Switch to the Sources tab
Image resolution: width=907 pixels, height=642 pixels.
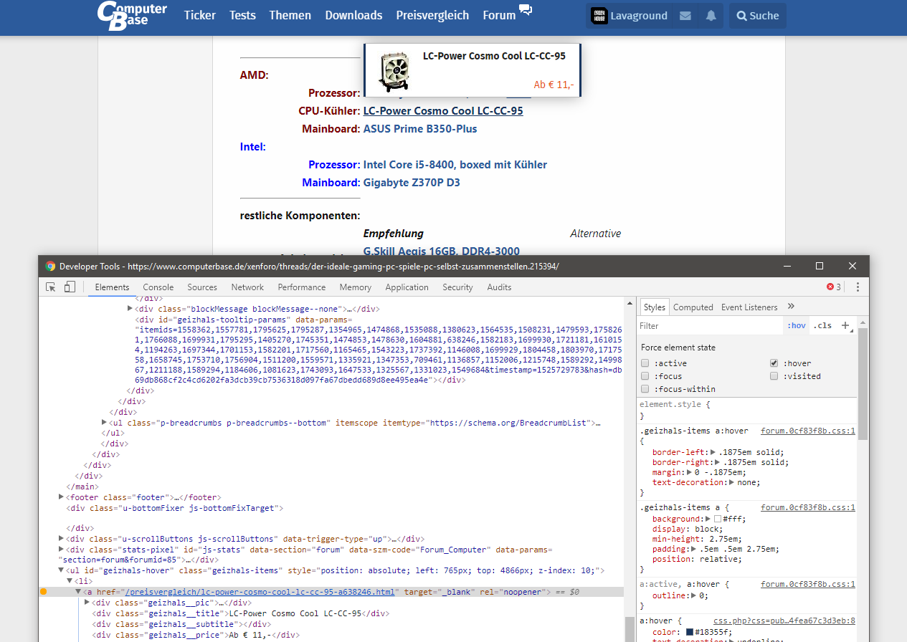(202, 287)
